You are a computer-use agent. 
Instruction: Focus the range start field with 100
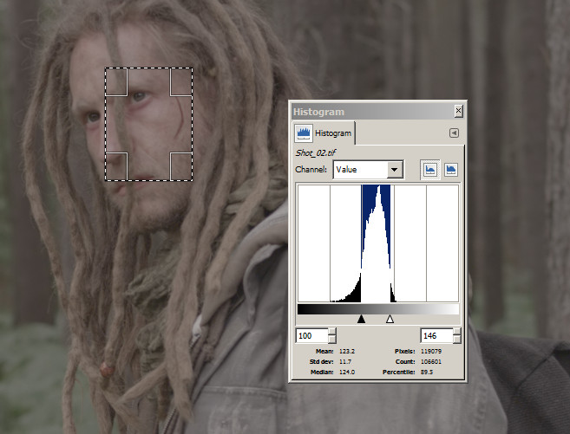(x=311, y=335)
